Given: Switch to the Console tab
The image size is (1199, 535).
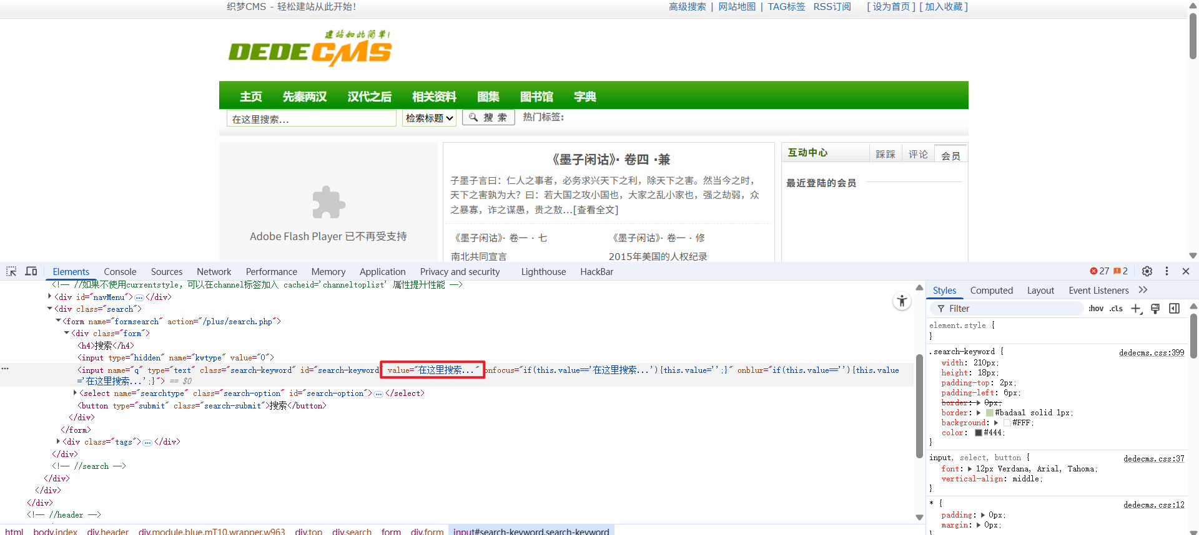Looking at the screenshot, I should tap(120, 272).
